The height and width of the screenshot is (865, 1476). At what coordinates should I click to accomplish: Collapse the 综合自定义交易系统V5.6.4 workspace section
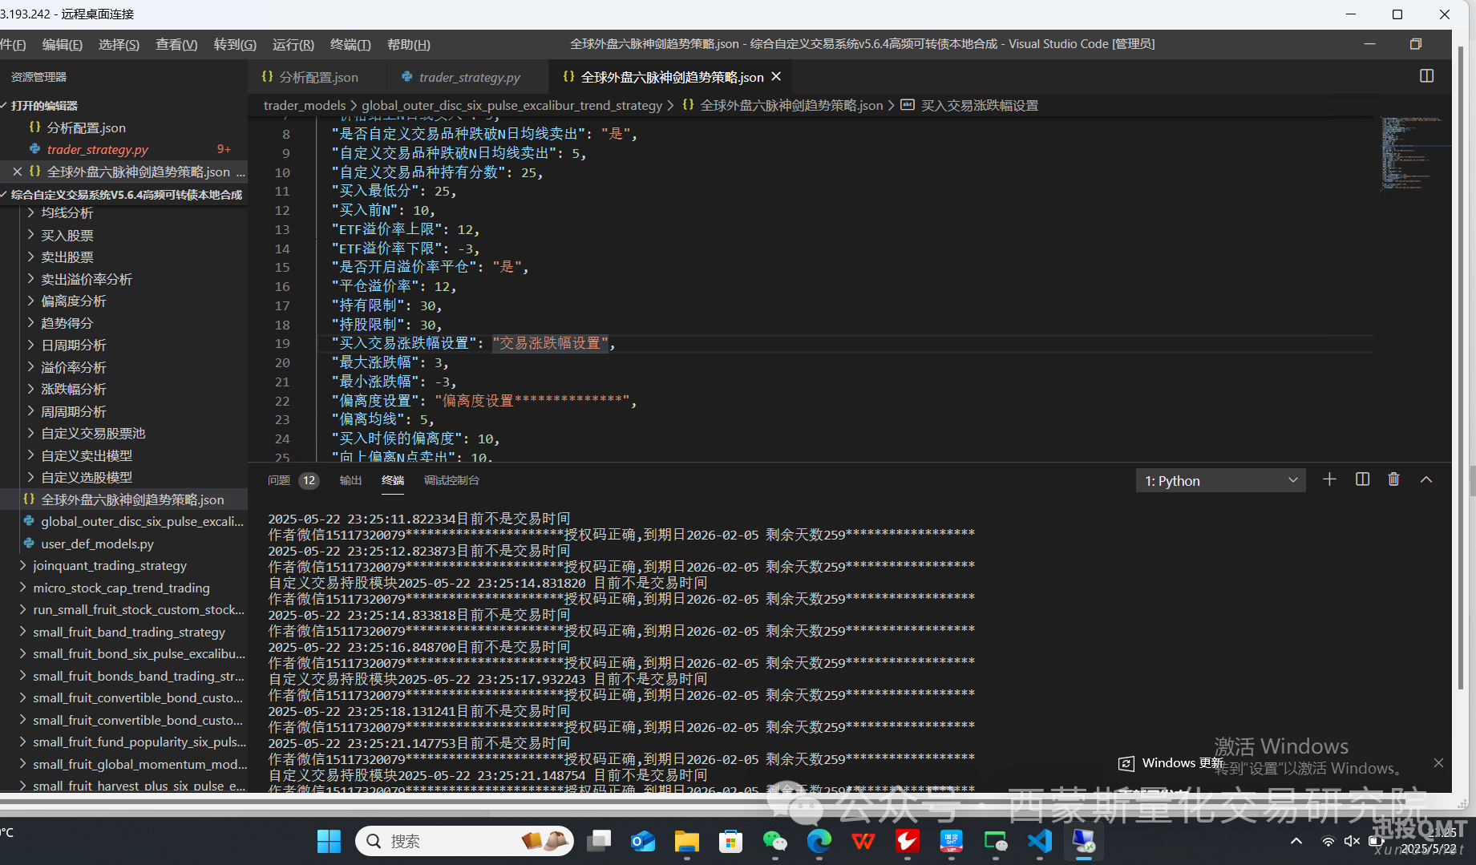point(126,195)
